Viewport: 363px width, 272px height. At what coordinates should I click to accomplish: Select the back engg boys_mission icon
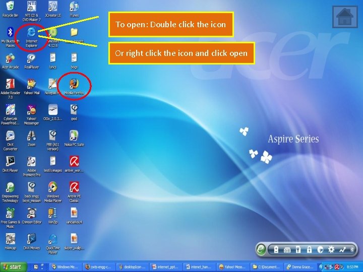click(31, 192)
